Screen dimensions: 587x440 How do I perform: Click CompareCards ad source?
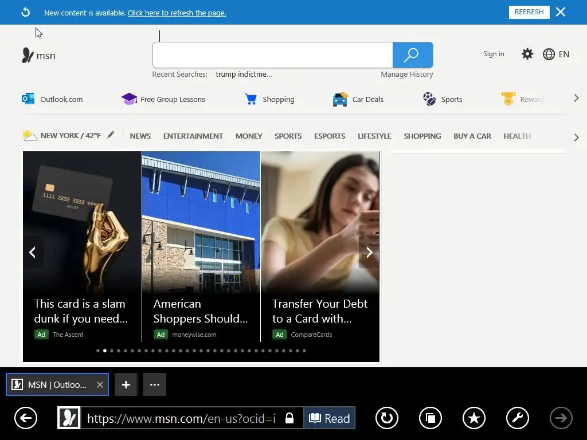click(x=311, y=335)
